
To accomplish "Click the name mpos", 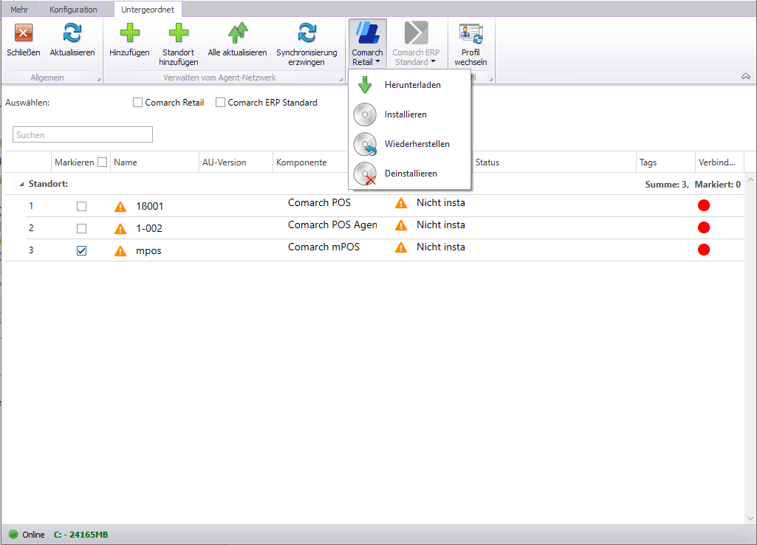I will click(x=148, y=251).
